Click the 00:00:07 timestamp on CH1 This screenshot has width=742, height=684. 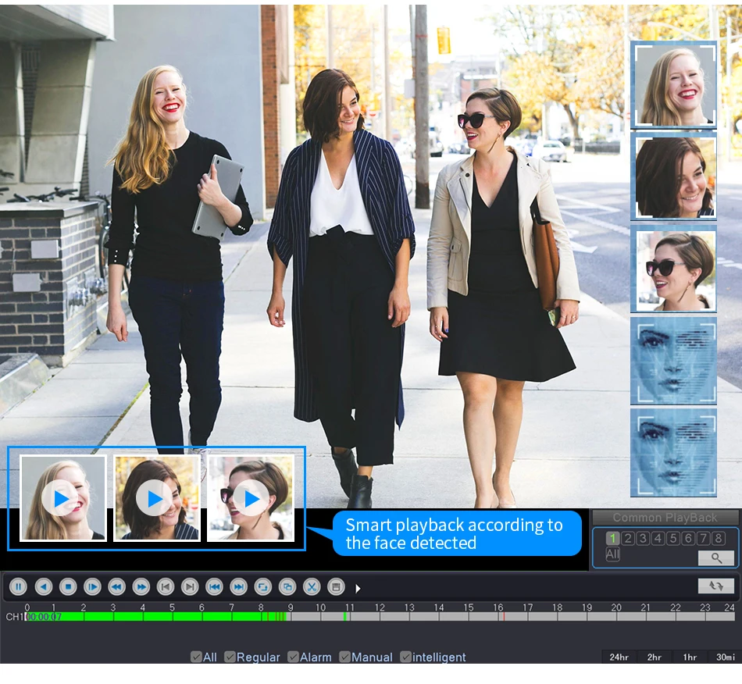pyautogui.click(x=44, y=617)
